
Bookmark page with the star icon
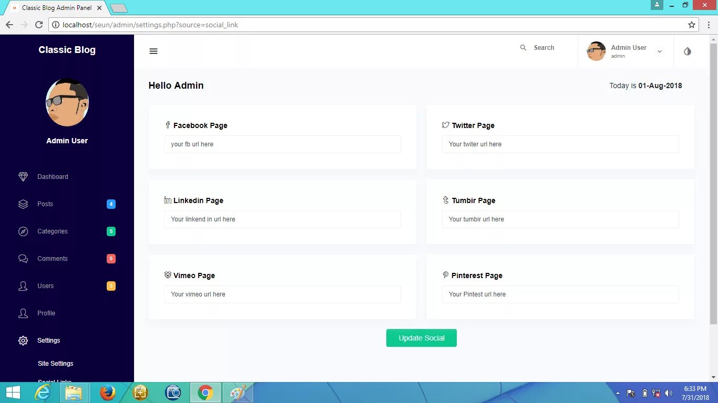[692, 25]
